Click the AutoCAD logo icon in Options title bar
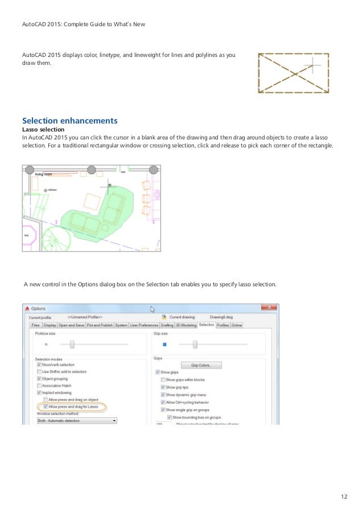This screenshot has height=514, width=363. (x=27, y=309)
